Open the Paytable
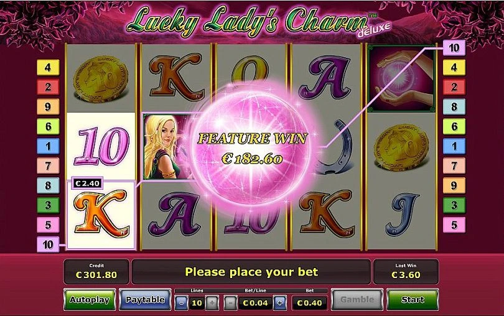The width and height of the screenshot is (504, 316). (x=145, y=300)
